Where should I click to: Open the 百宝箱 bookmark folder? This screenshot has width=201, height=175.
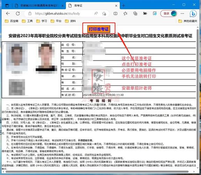(x=12, y=21)
